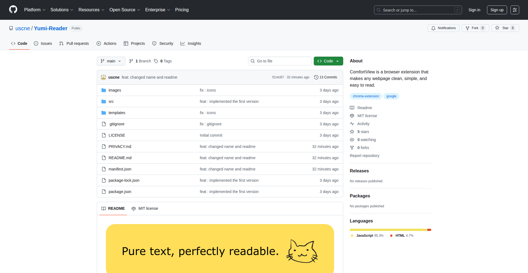The height and width of the screenshot is (273, 528).
Task: Fork the Yumi-Reader repository
Action: pyautogui.click(x=475, y=28)
